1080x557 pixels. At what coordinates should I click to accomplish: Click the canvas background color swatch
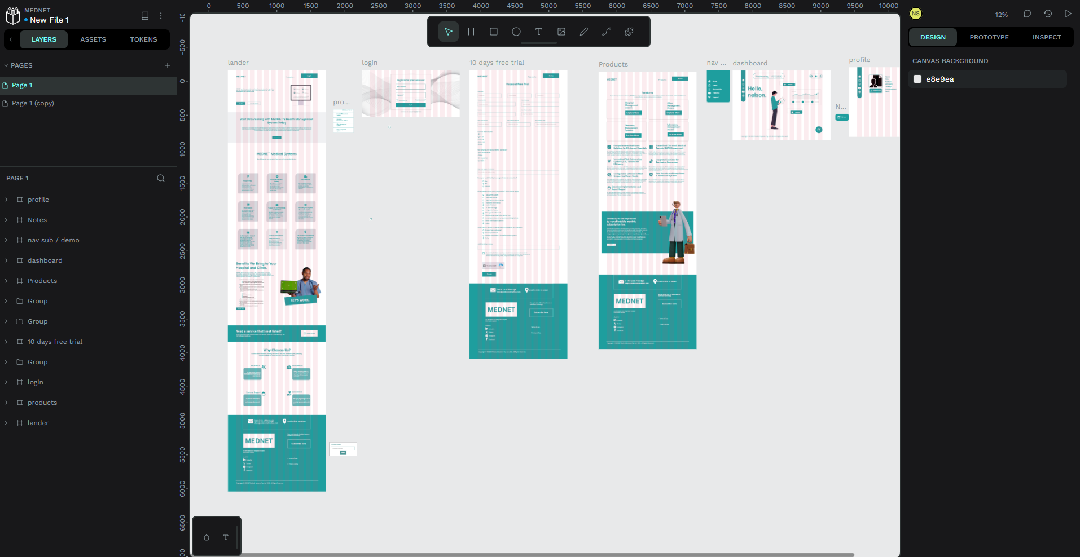point(917,79)
